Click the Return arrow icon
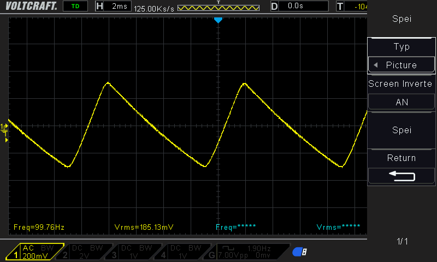 click(x=402, y=176)
